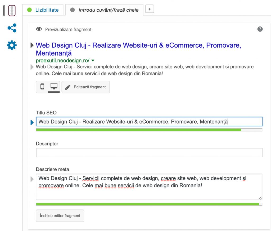Image resolution: width=271 pixels, height=231 pixels.
Task: Switch to the Lizibilitate tab
Action: (47, 10)
